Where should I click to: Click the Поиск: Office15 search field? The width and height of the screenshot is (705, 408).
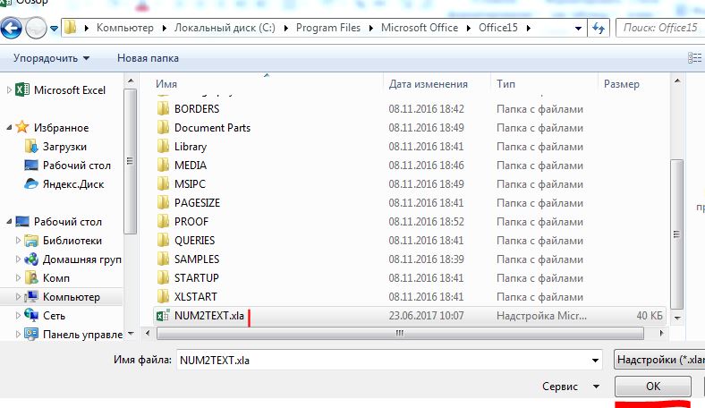coord(660,28)
